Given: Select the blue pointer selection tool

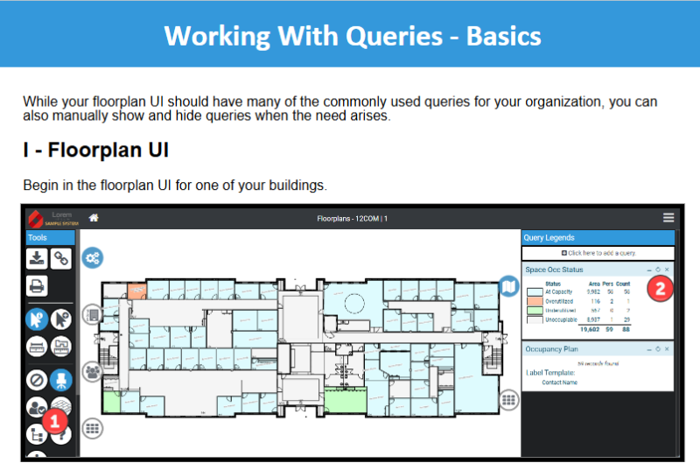Looking at the screenshot, I should pos(37,319).
